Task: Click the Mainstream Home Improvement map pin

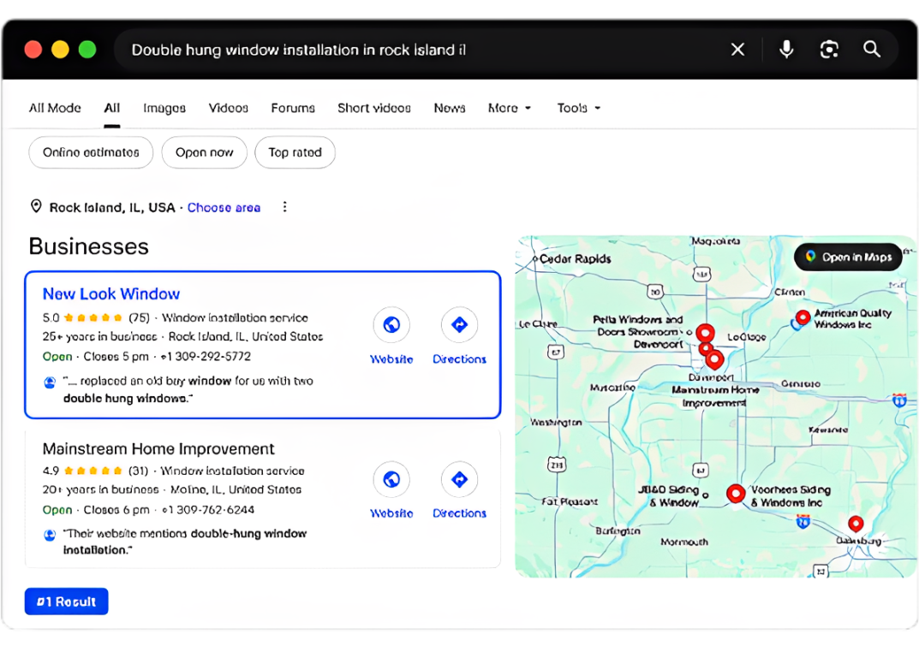Action: click(714, 360)
